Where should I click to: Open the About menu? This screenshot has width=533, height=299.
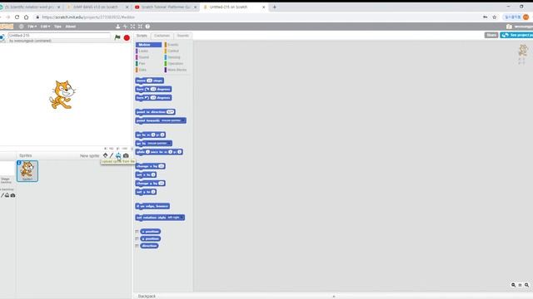[x=70, y=27]
